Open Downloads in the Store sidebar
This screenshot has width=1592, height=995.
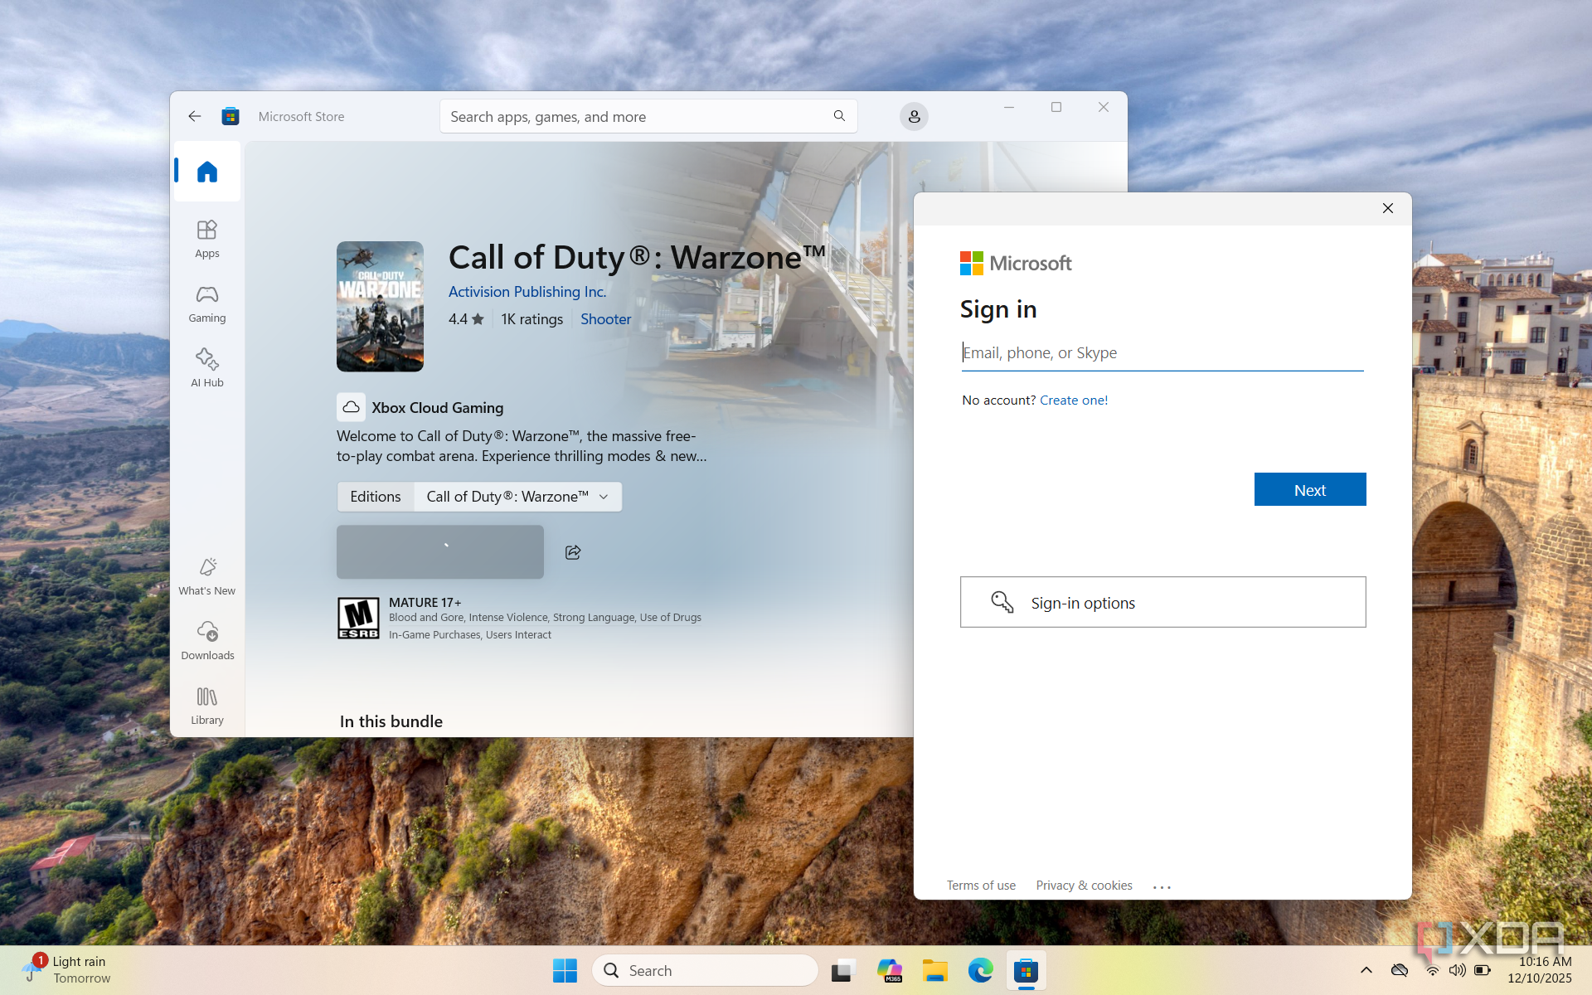(x=207, y=641)
